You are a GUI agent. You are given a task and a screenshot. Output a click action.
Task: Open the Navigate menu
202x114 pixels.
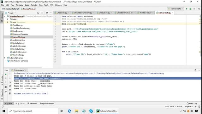[20, 5]
